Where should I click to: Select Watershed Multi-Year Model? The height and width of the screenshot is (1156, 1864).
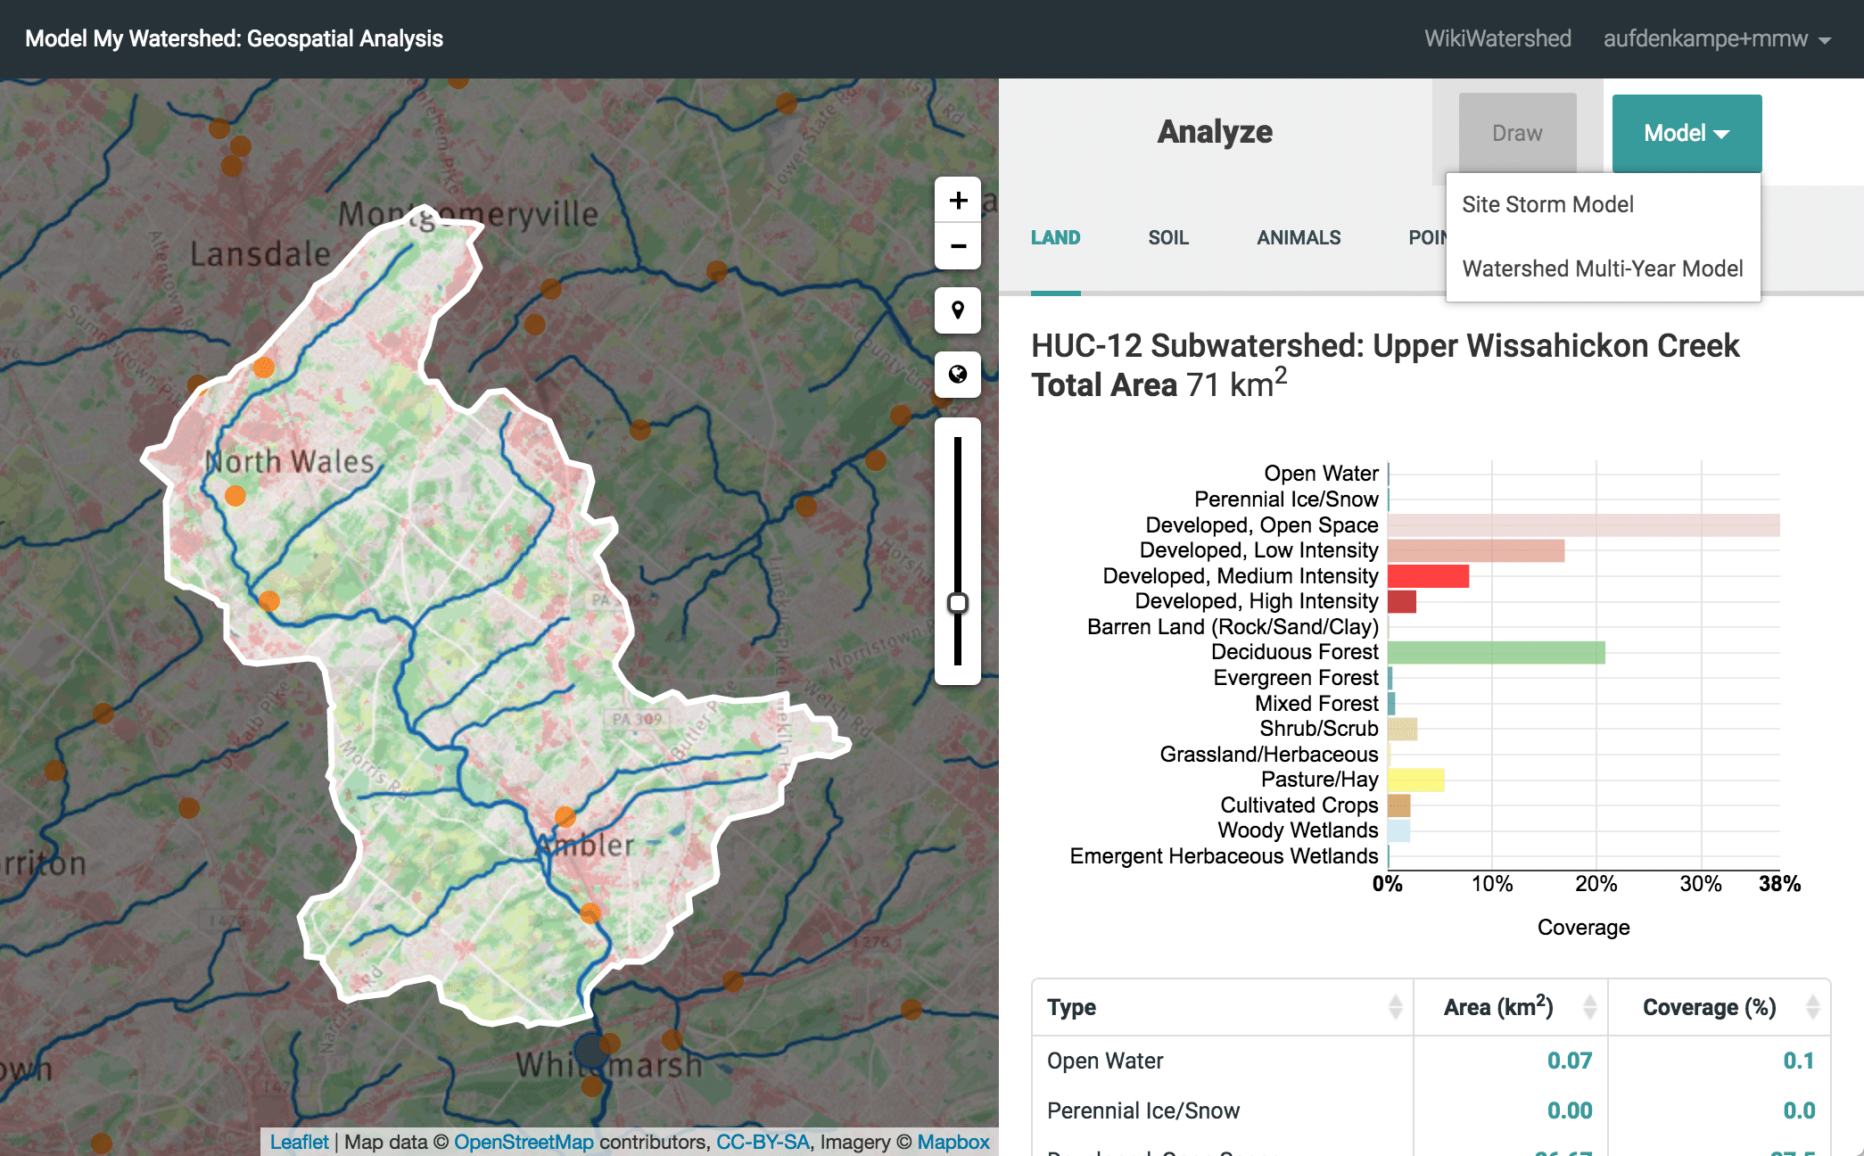tap(1603, 268)
